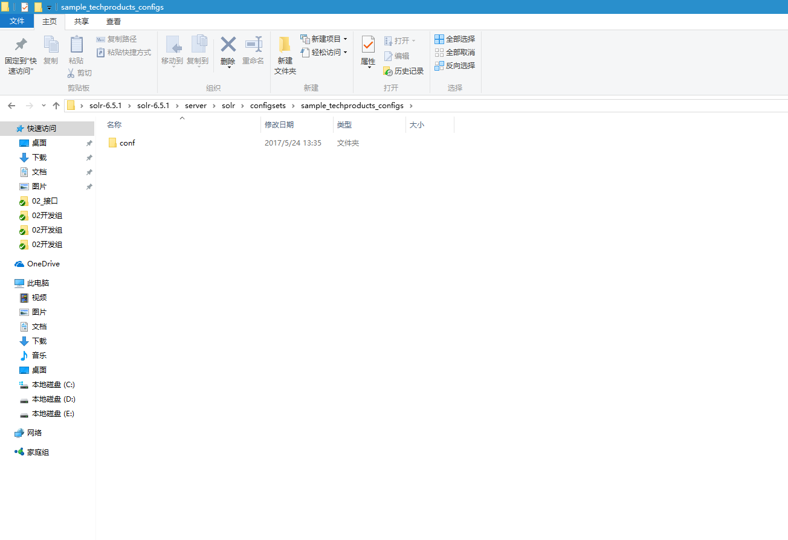Select This PC (此电脑) in sidebar
This screenshot has height=540, width=788.
coord(31,283)
